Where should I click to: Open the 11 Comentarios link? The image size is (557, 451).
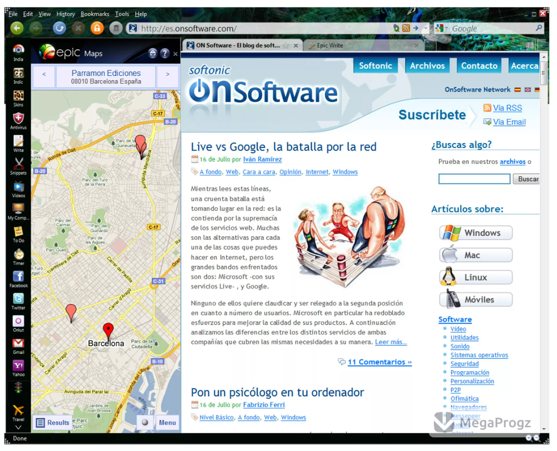coord(379,362)
